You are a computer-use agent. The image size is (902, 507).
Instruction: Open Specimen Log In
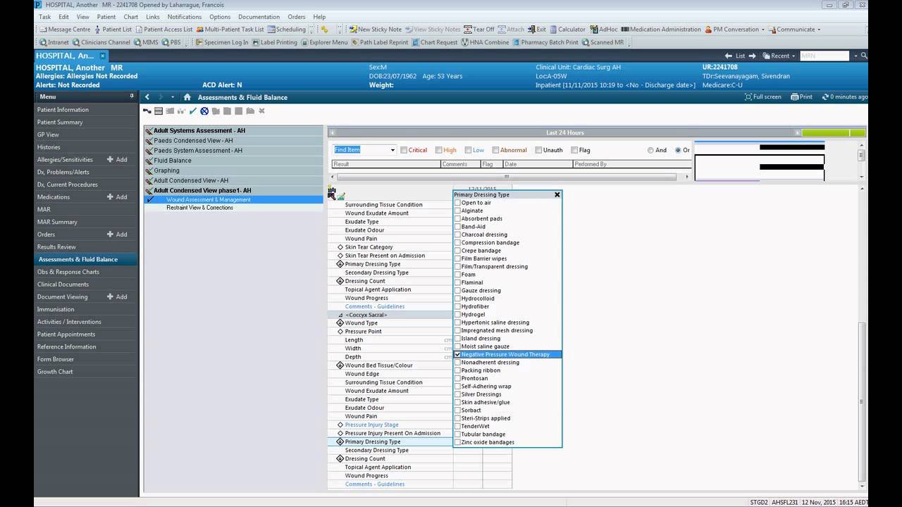click(x=221, y=42)
